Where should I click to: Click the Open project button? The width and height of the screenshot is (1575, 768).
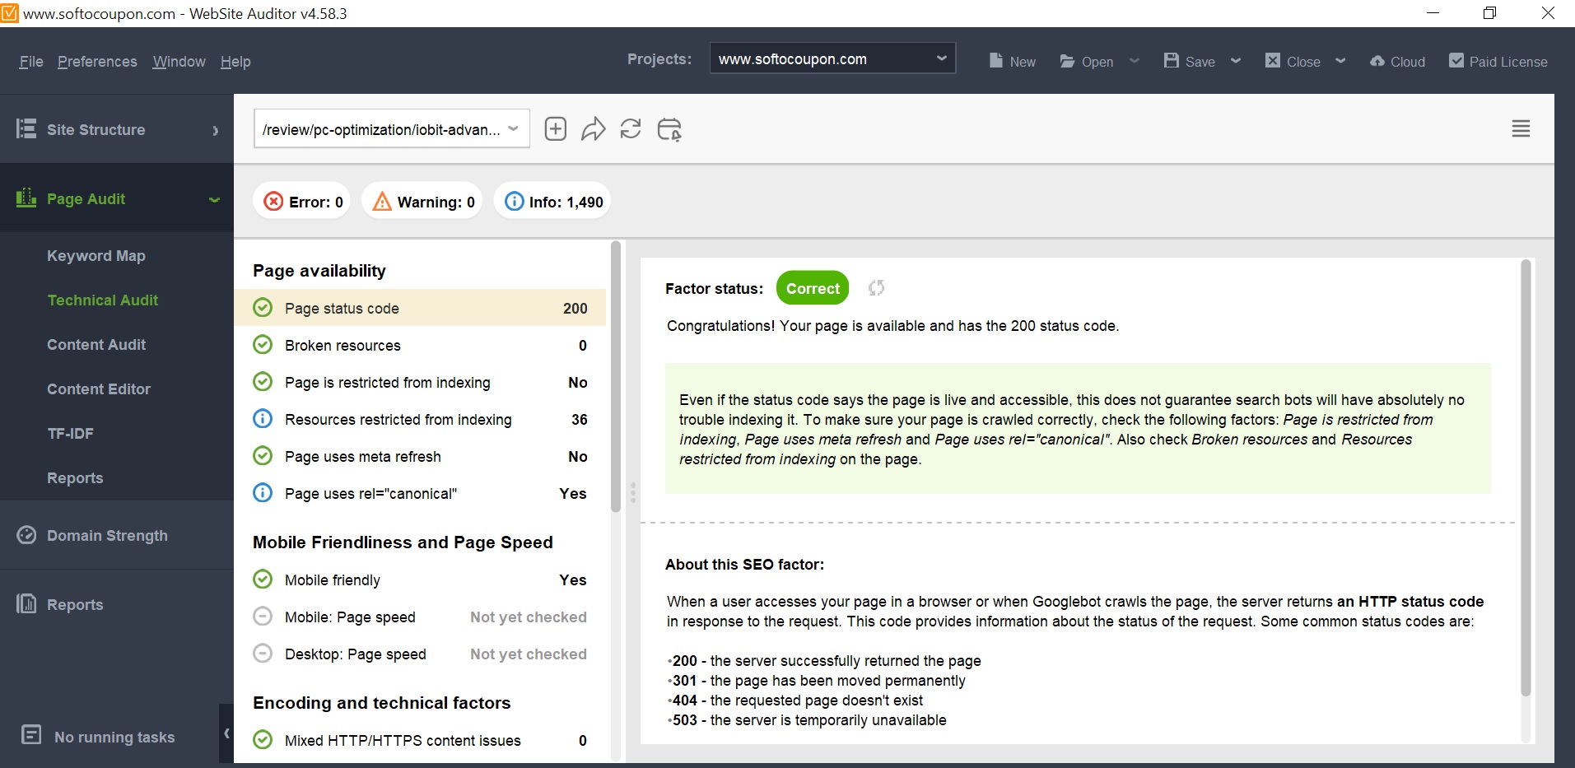pyautogui.click(x=1086, y=61)
